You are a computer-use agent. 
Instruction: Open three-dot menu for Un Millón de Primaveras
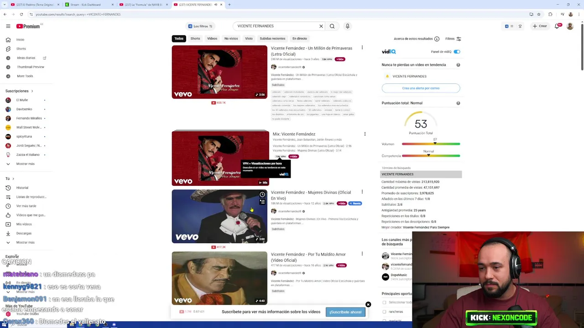pos(362,48)
